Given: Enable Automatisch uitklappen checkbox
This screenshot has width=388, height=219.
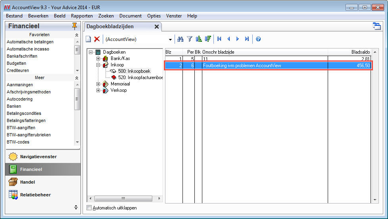Looking at the screenshot, I should coord(89,208).
